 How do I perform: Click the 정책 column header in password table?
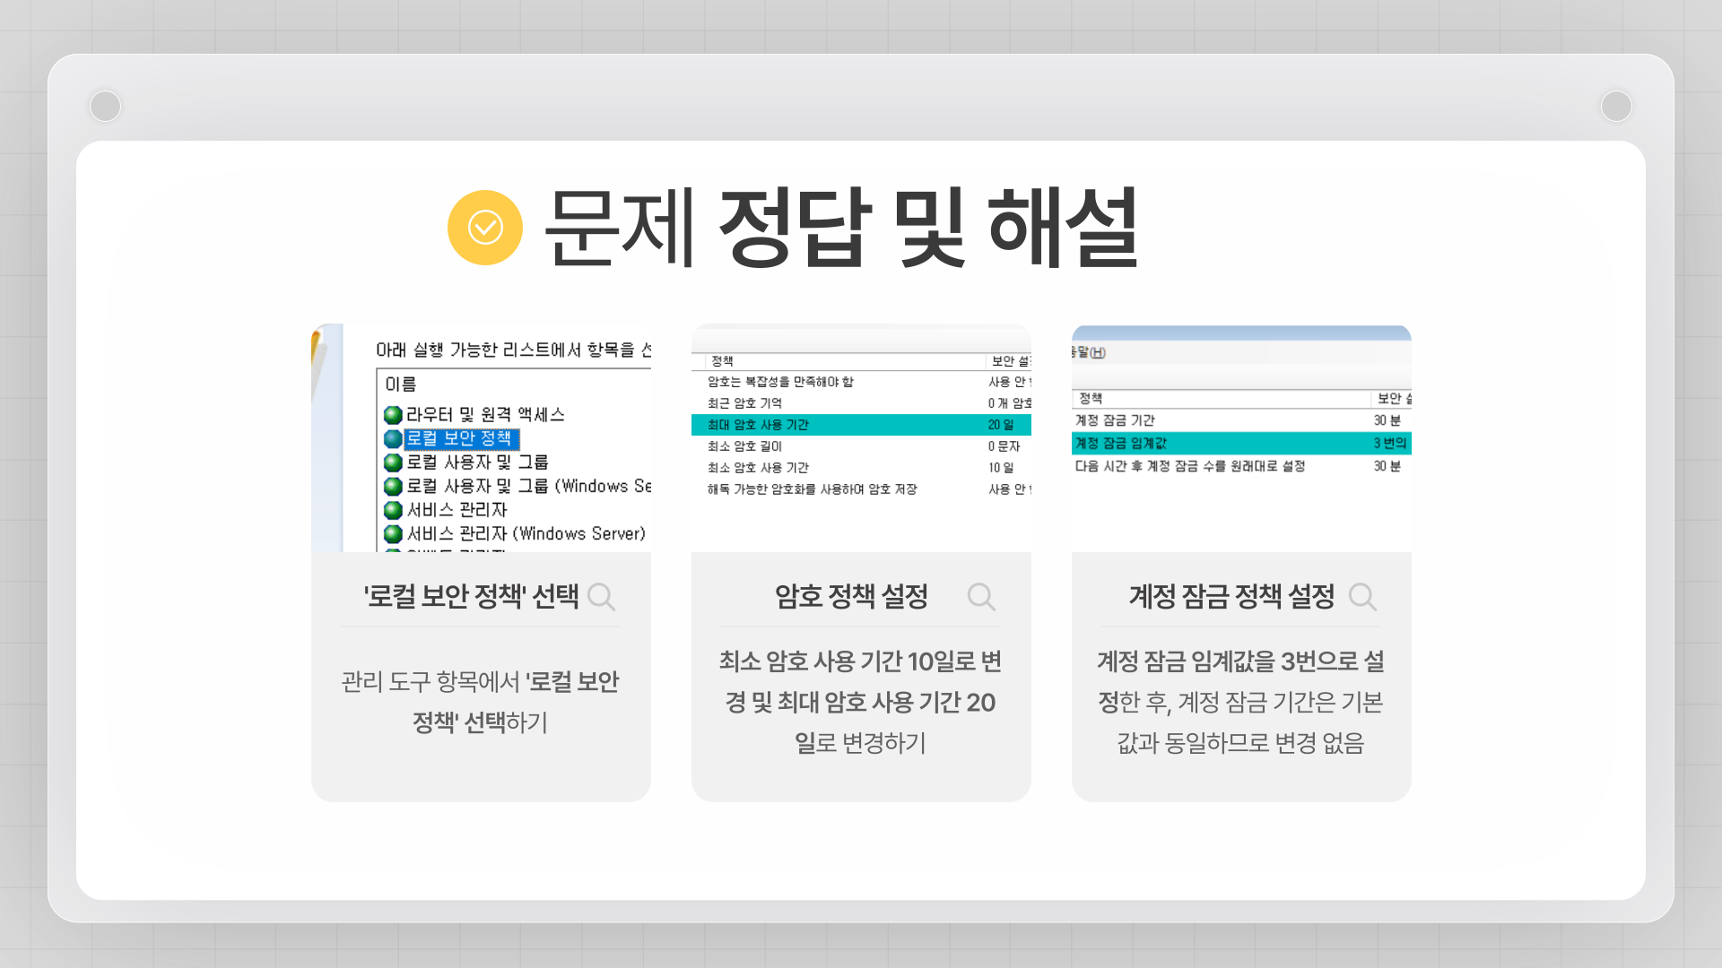pos(722,361)
